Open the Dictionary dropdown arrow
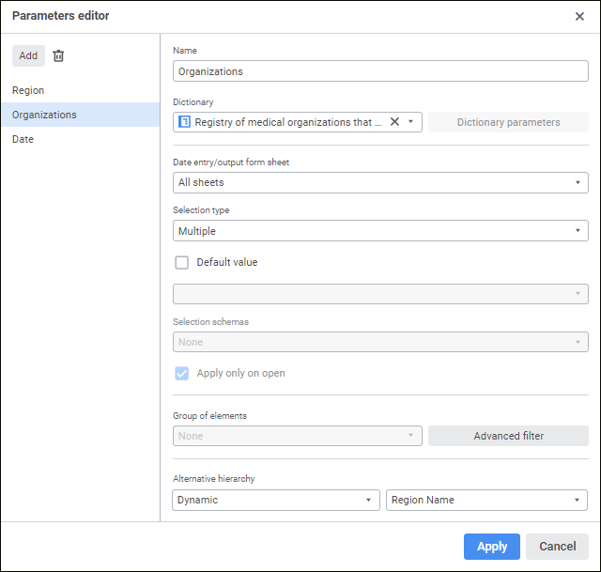 coord(410,122)
